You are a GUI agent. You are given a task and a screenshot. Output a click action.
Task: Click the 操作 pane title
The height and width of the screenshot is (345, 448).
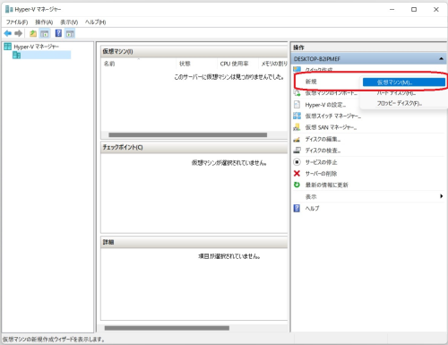tap(298, 47)
